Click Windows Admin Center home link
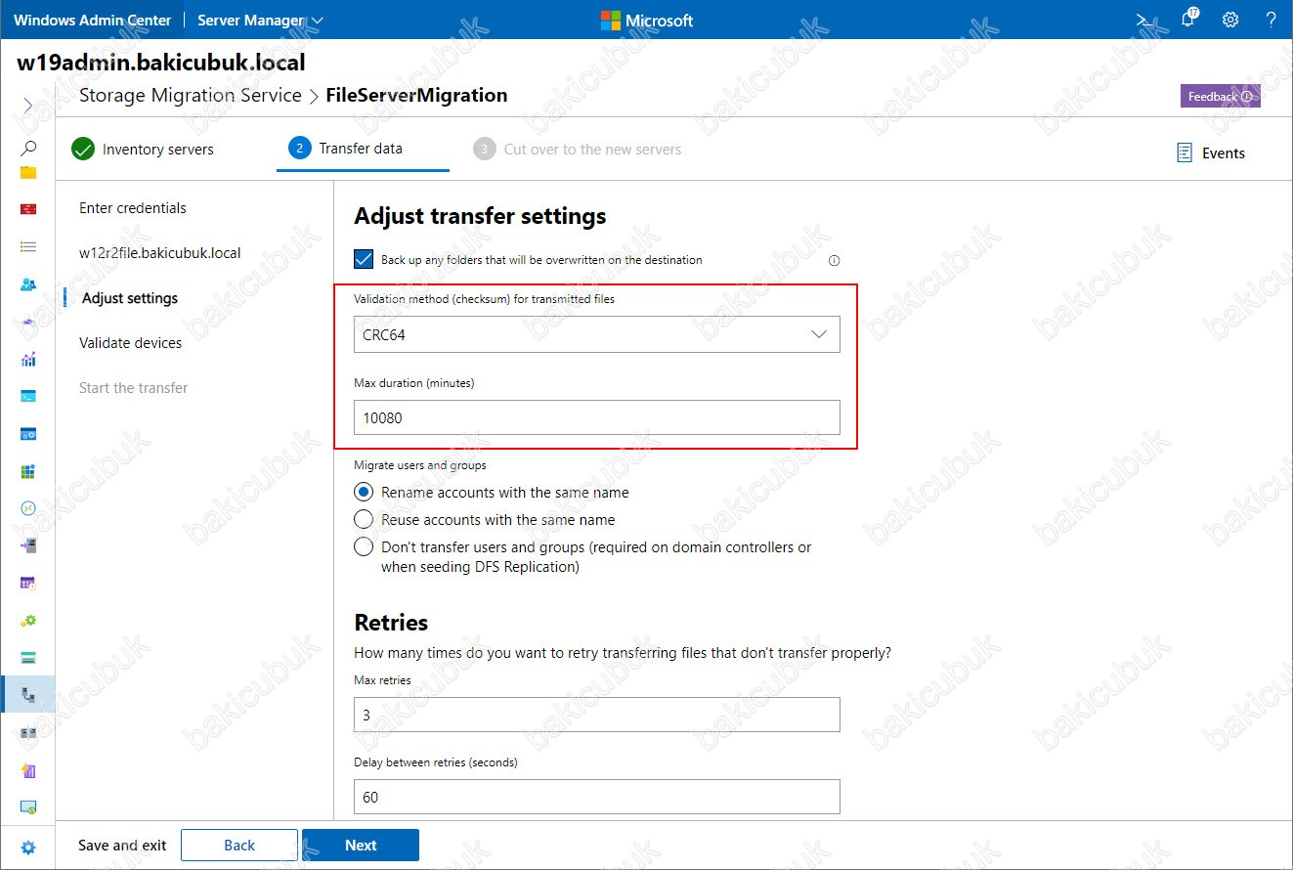 coord(93,20)
